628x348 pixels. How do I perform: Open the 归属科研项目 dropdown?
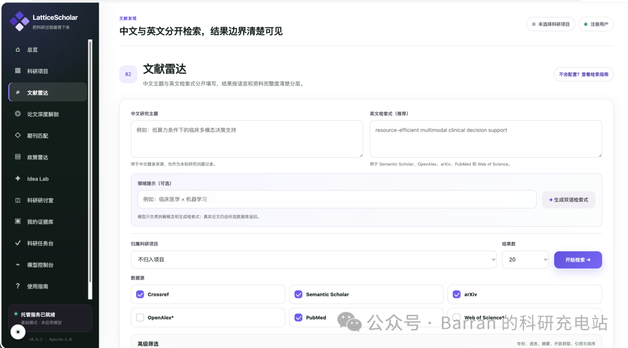click(313, 260)
